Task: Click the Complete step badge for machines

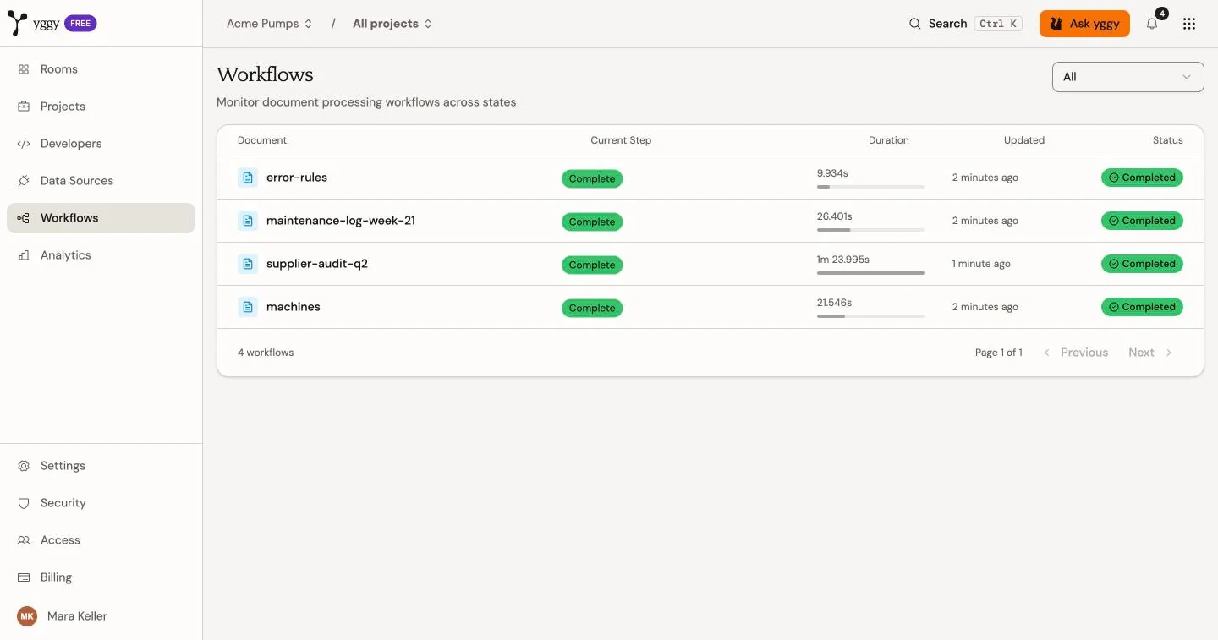Action: coord(592,309)
